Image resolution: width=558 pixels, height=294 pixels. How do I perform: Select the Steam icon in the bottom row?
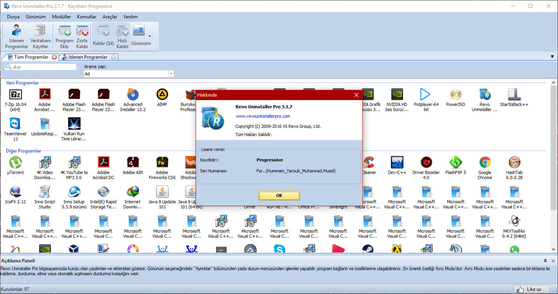click(367, 249)
